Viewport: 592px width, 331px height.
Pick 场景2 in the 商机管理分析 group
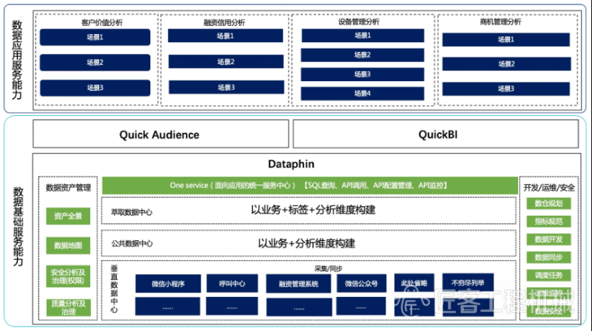pos(506,64)
